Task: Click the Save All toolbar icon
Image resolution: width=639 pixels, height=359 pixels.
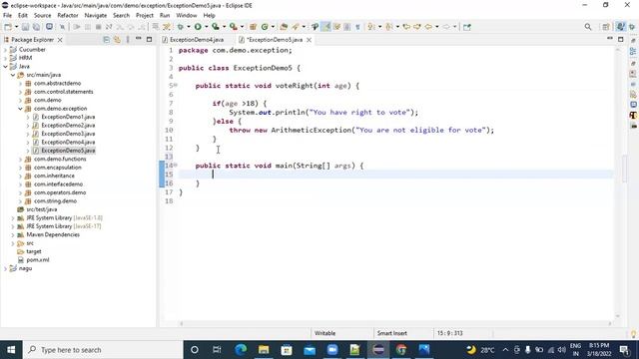Action: pos(36,27)
